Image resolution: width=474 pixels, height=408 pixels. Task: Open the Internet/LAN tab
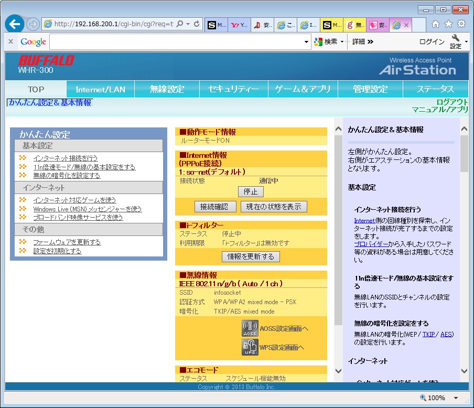pyautogui.click(x=100, y=89)
